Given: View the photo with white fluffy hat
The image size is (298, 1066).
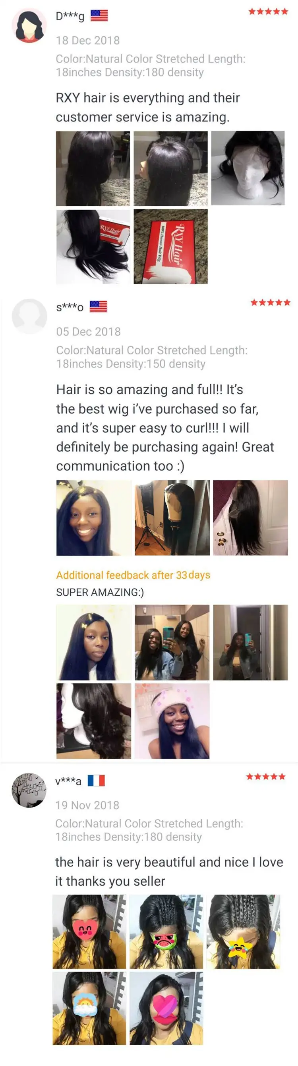Looking at the screenshot, I should (x=172, y=721).
